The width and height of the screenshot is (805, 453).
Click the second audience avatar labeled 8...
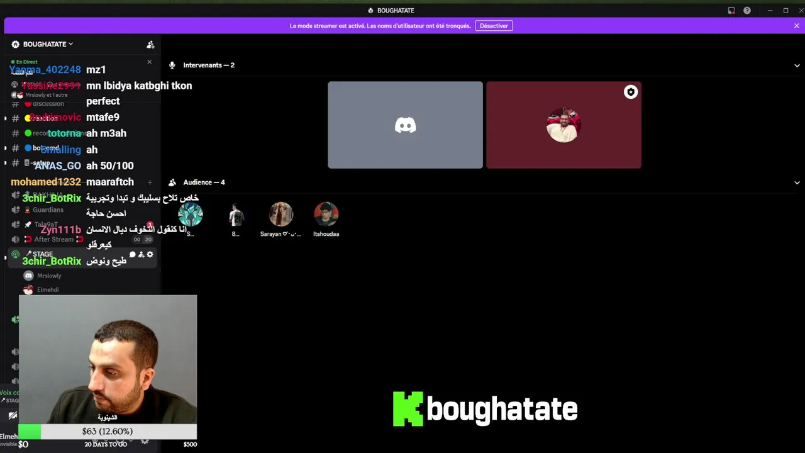click(x=235, y=215)
